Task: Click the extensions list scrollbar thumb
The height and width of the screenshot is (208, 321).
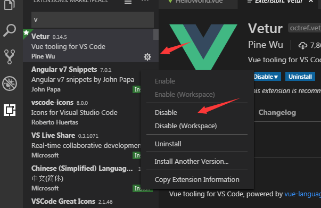Action: [156, 35]
